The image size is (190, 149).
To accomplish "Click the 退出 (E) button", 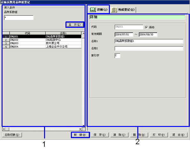I will coord(179,135).
